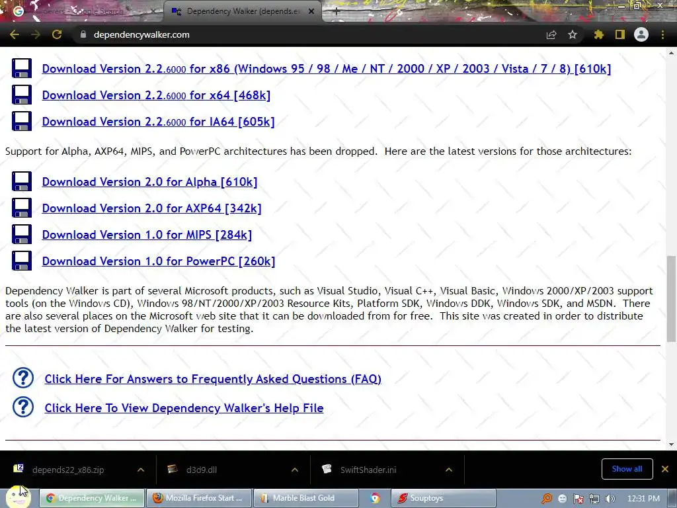Viewport: 677px width, 508px height.
Task: Click the share page icon in the address bar
Action: [x=551, y=34]
